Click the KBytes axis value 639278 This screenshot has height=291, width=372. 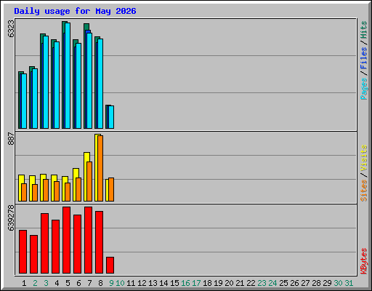11,218
